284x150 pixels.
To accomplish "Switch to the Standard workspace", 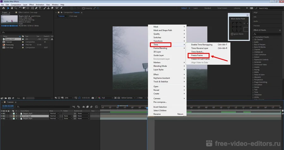I will (208, 8).
